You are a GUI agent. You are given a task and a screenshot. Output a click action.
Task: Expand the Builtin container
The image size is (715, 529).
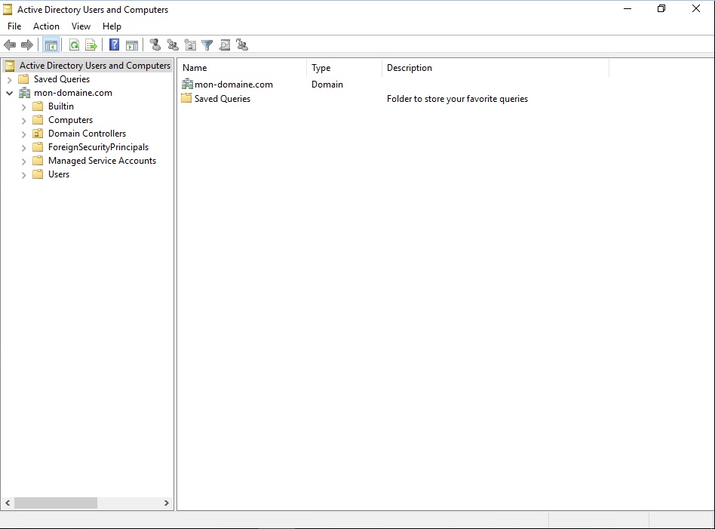tap(23, 107)
